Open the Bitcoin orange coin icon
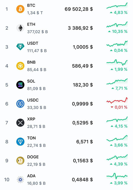133x190 pixels. tap(20, 9)
